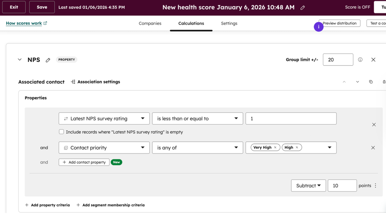Open the Subtract points action dropdown
Viewport: 386px width, 214px height.
(x=308, y=186)
